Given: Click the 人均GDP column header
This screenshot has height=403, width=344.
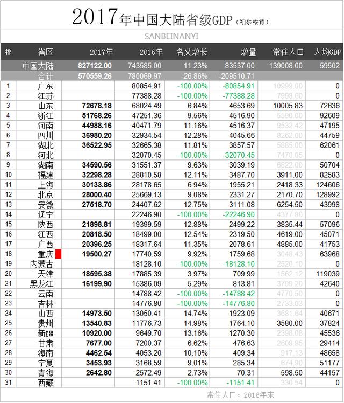Looking at the screenshot, I should 327,52.
